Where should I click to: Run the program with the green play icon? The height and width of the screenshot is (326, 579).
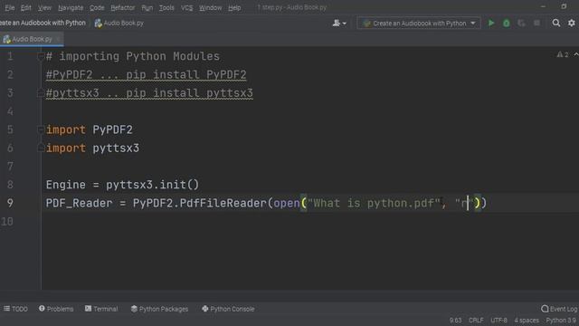point(491,23)
